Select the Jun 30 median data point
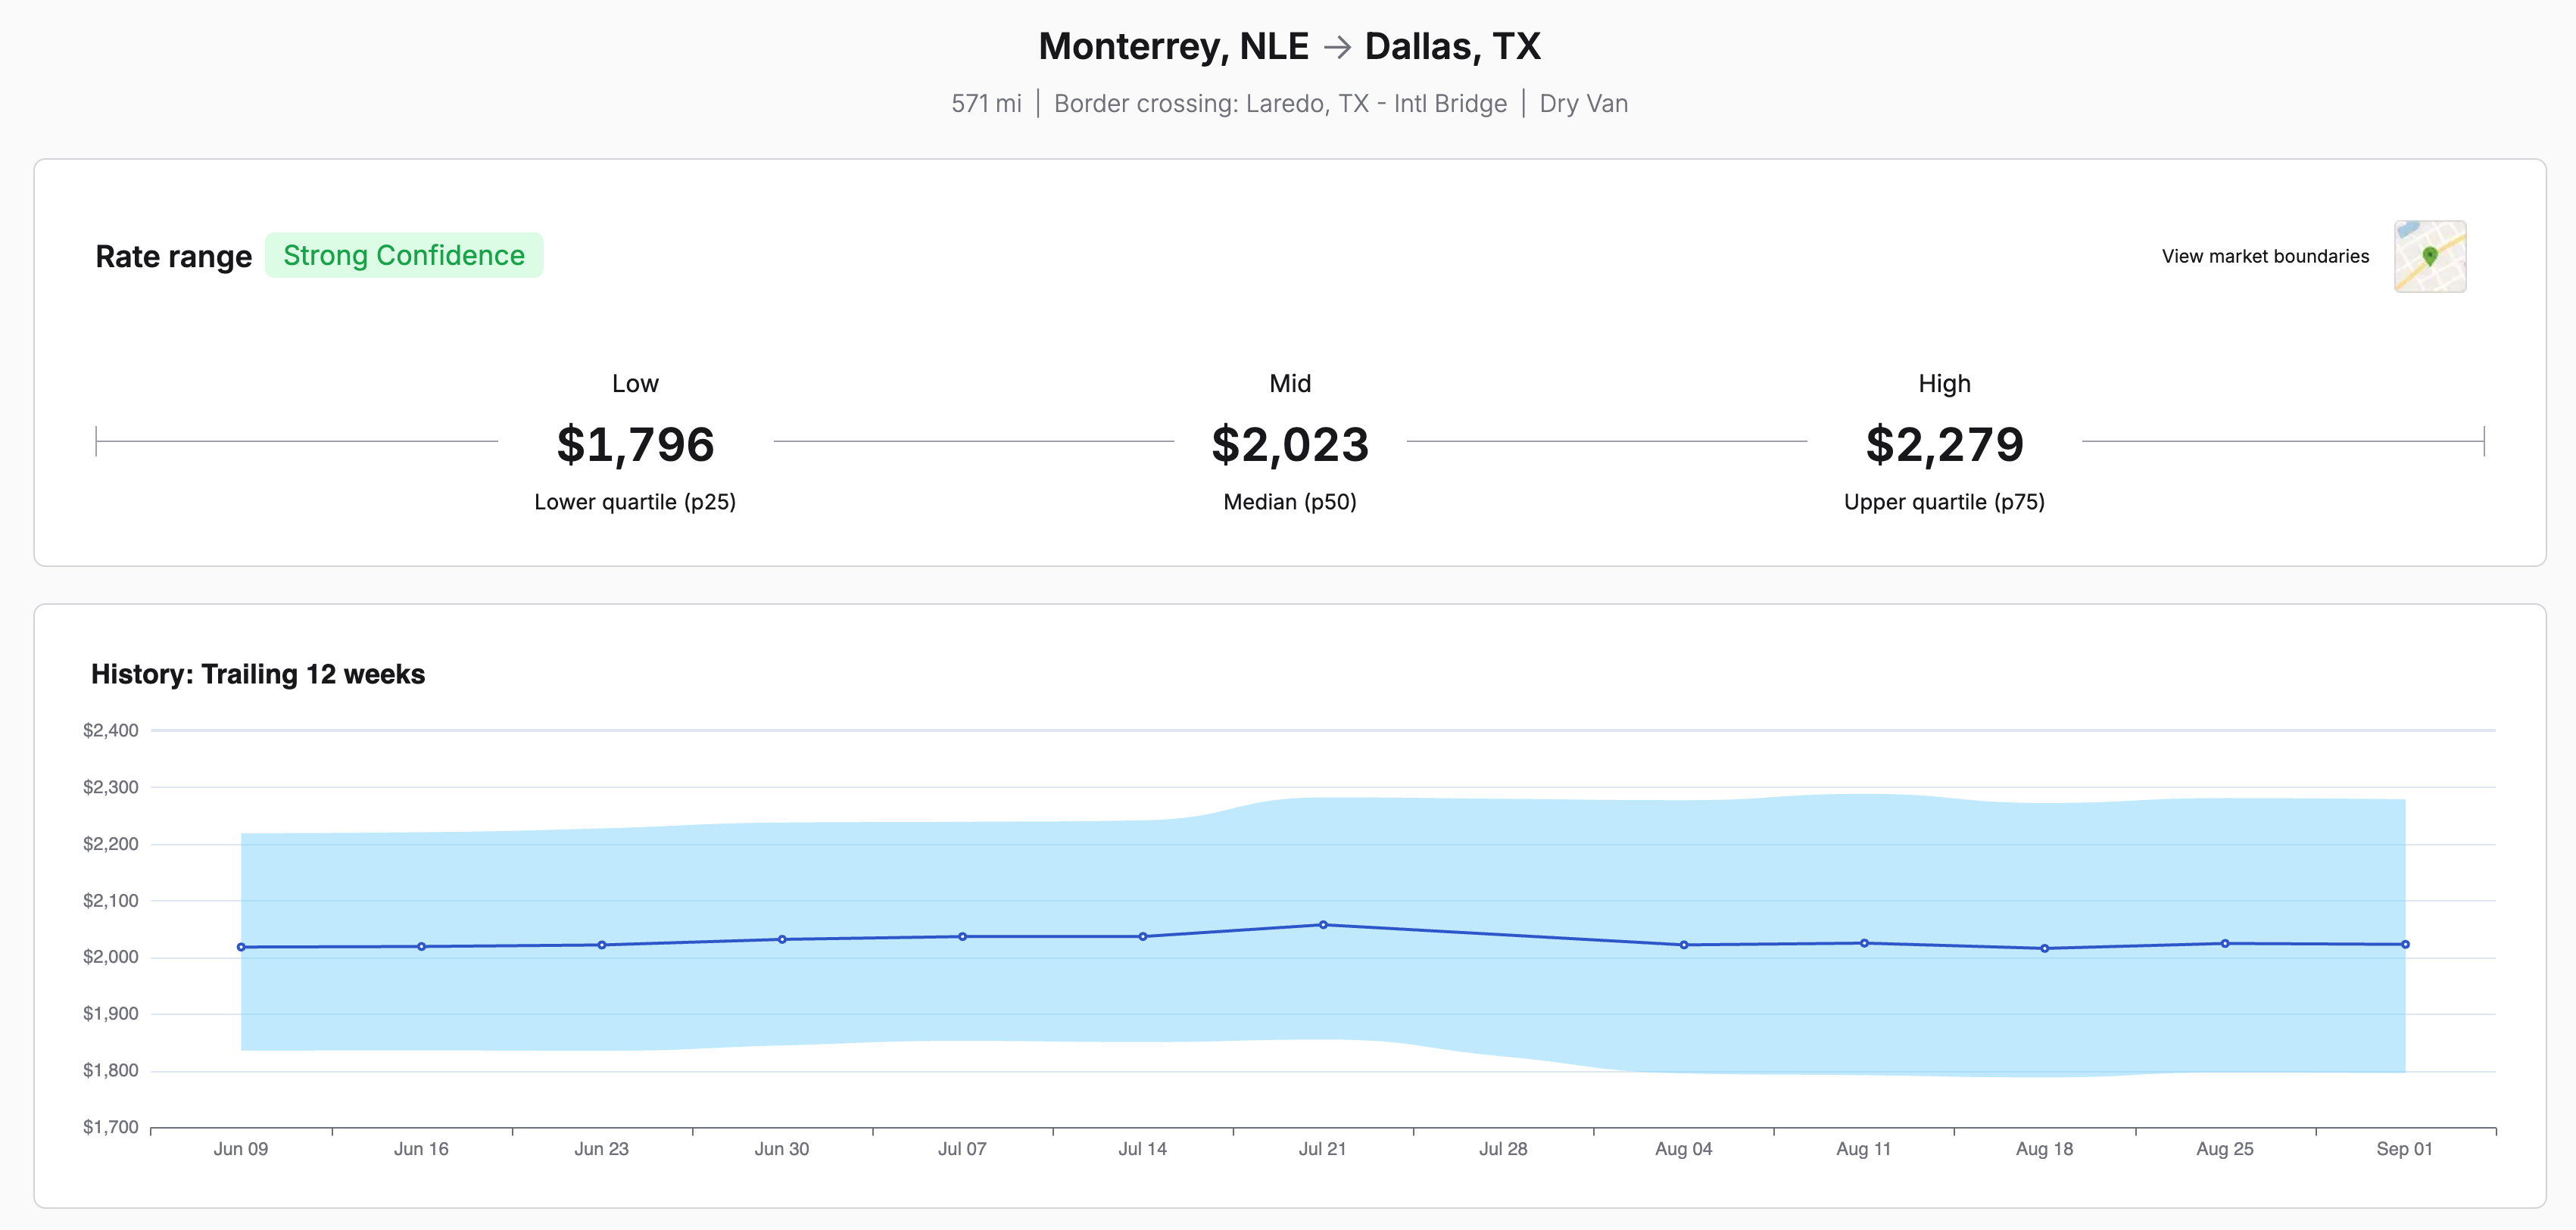Viewport: 2576px width, 1230px height. coord(782,939)
